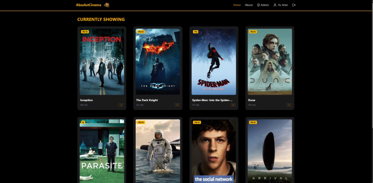Click the AbsolutCinema brand name
The height and width of the screenshot is (183, 373).
pos(89,5)
